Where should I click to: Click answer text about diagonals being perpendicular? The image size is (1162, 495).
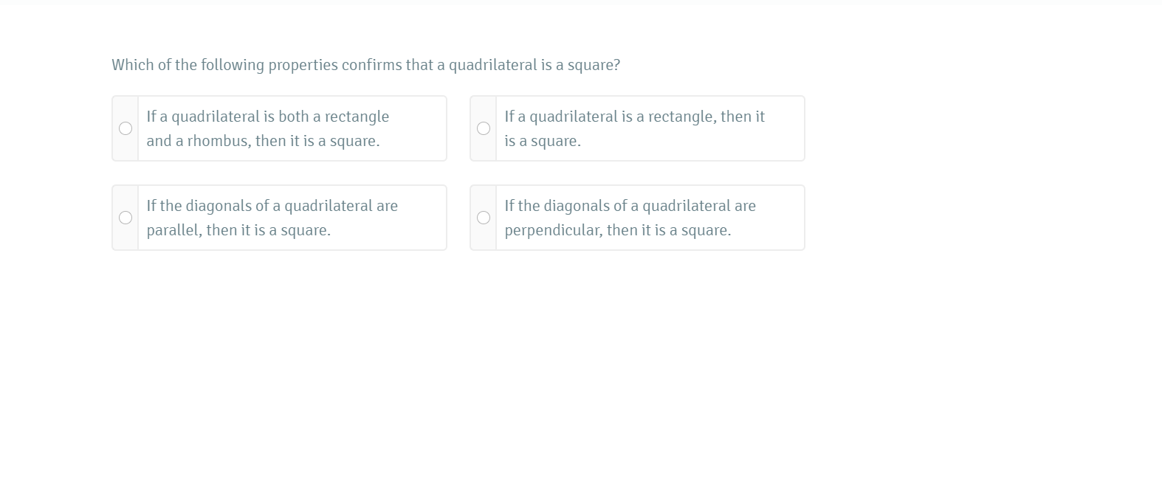click(x=630, y=218)
